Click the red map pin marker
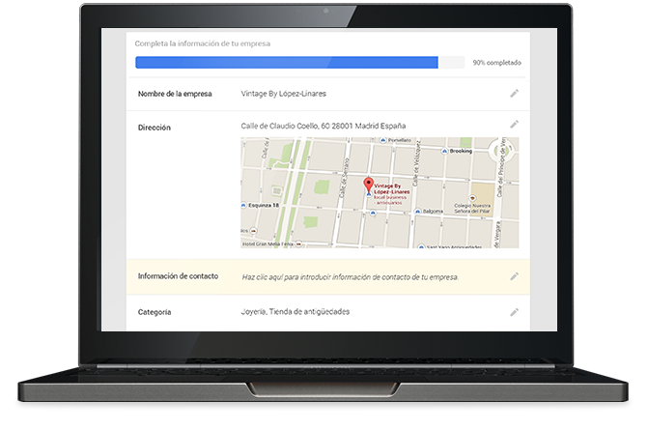Viewport: 648px width, 429px height. coord(368,185)
